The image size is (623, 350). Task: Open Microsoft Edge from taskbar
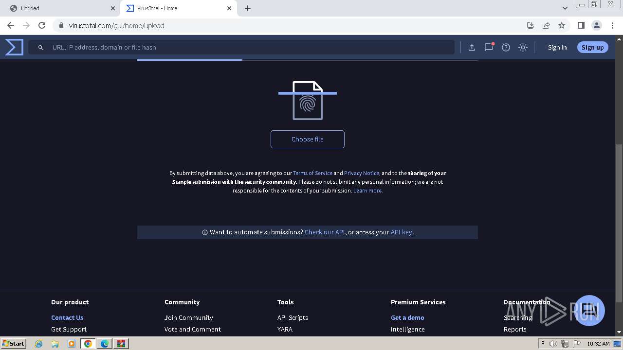click(x=105, y=344)
